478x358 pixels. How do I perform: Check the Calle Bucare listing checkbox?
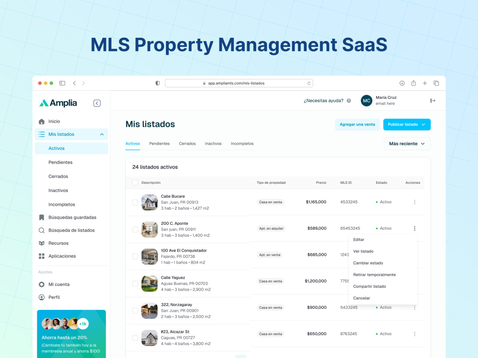click(x=135, y=202)
